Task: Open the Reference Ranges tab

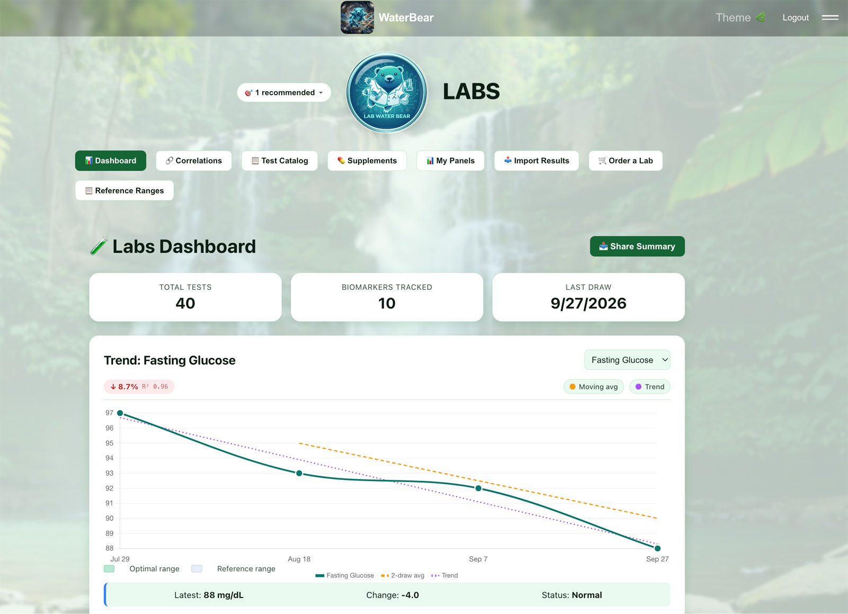Action: click(125, 191)
